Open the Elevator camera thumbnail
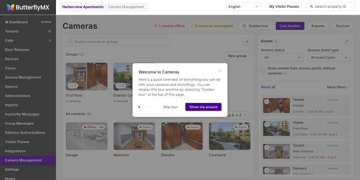 click(182, 136)
